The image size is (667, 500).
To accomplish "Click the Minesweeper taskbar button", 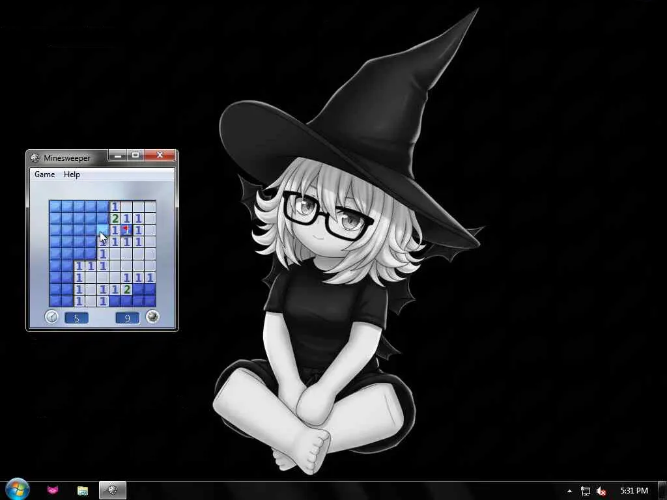I will click(113, 490).
